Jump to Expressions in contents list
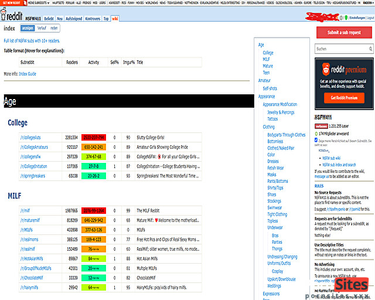This screenshot has height=300, width=375. point(271,294)
